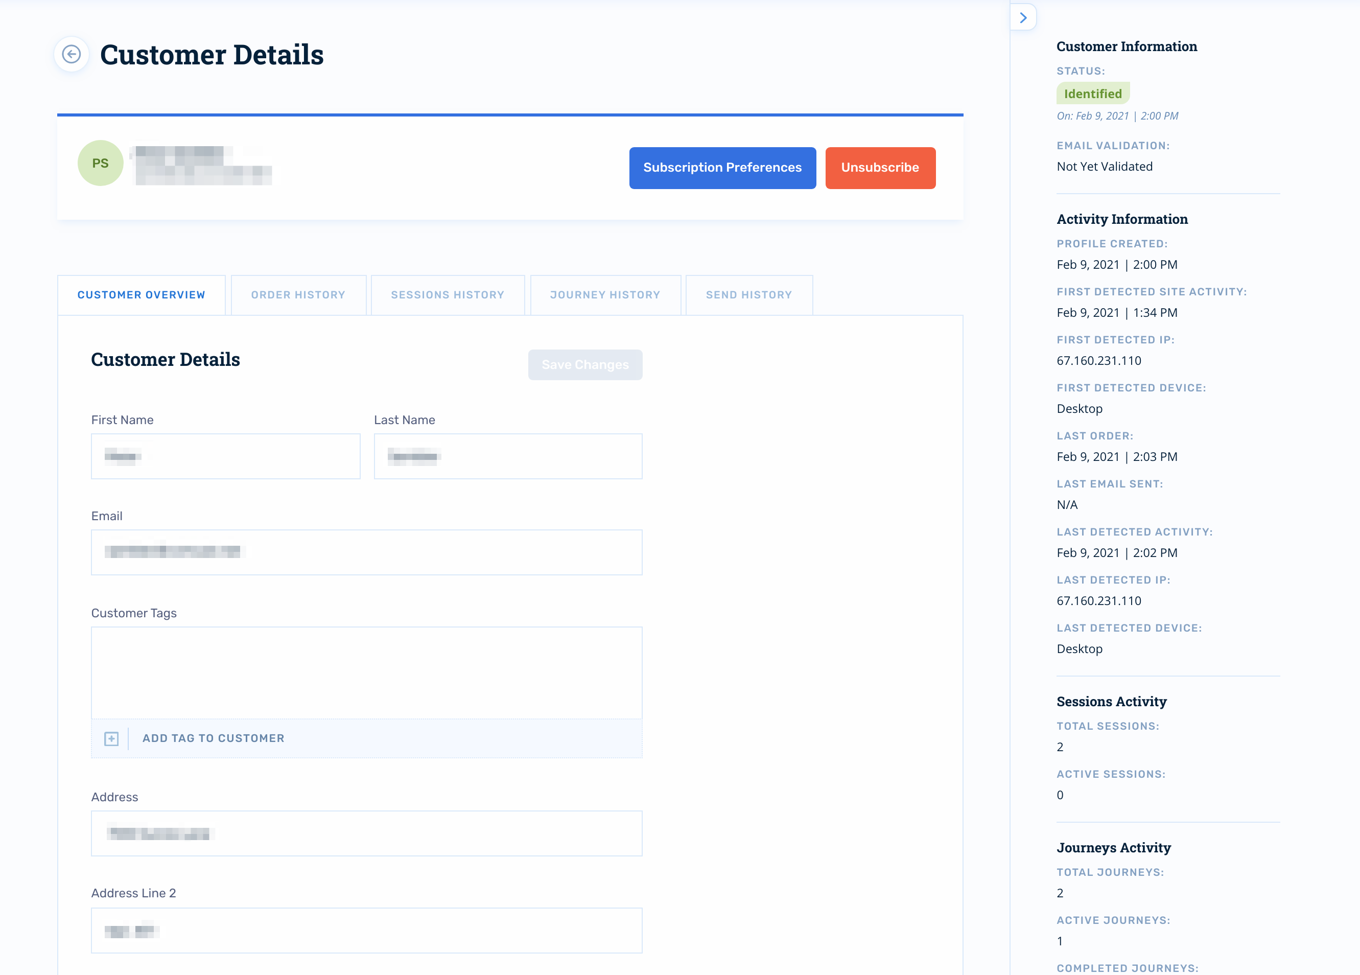Screen dimensions: 1360x975
Task: Open the Sessions History tab
Action: (x=448, y=295)
